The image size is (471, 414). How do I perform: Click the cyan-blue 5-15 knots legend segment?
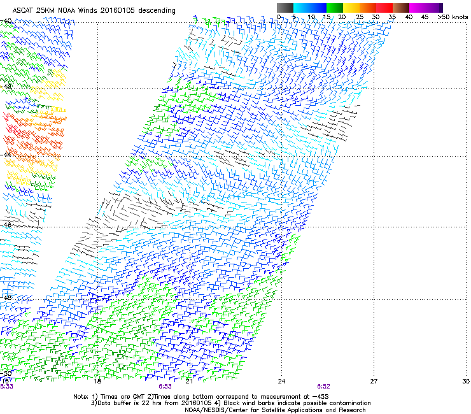coord(310,8)
